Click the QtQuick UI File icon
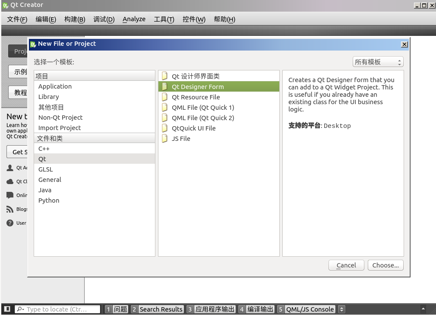 tap(164, 128)
